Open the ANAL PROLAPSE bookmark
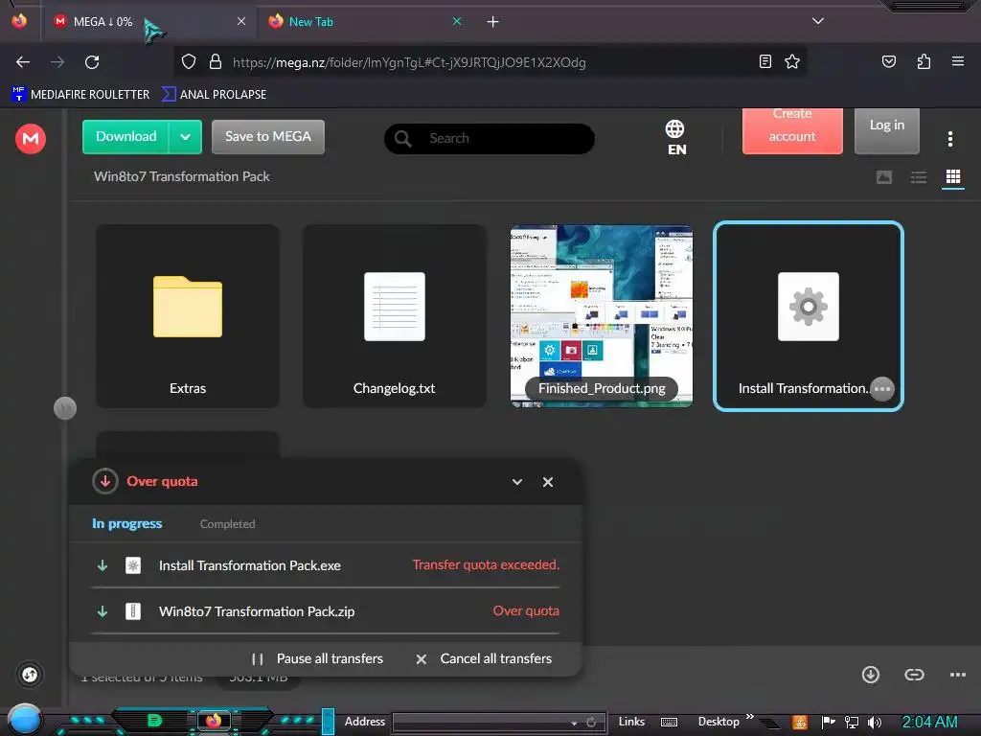Viewport: 981px width, 736px height. tap(214, 95)
